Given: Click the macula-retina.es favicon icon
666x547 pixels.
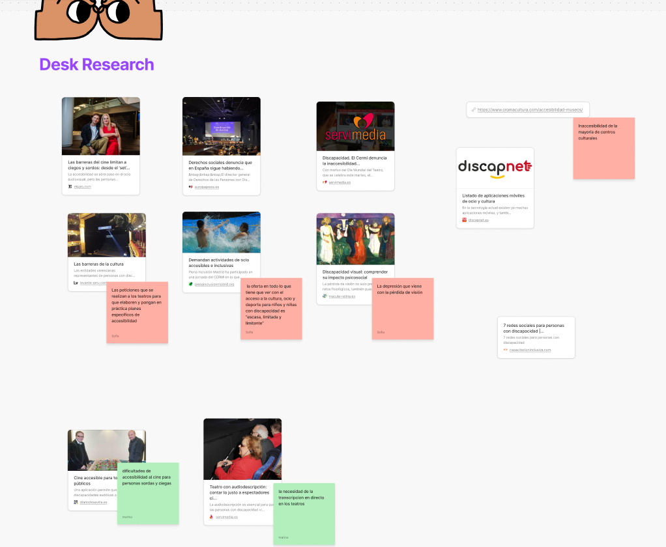Looking at the screenshot, I should 325,296.
